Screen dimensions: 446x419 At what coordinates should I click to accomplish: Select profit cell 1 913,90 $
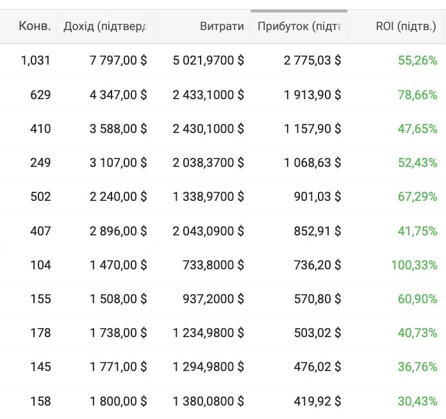pos(312,95)
